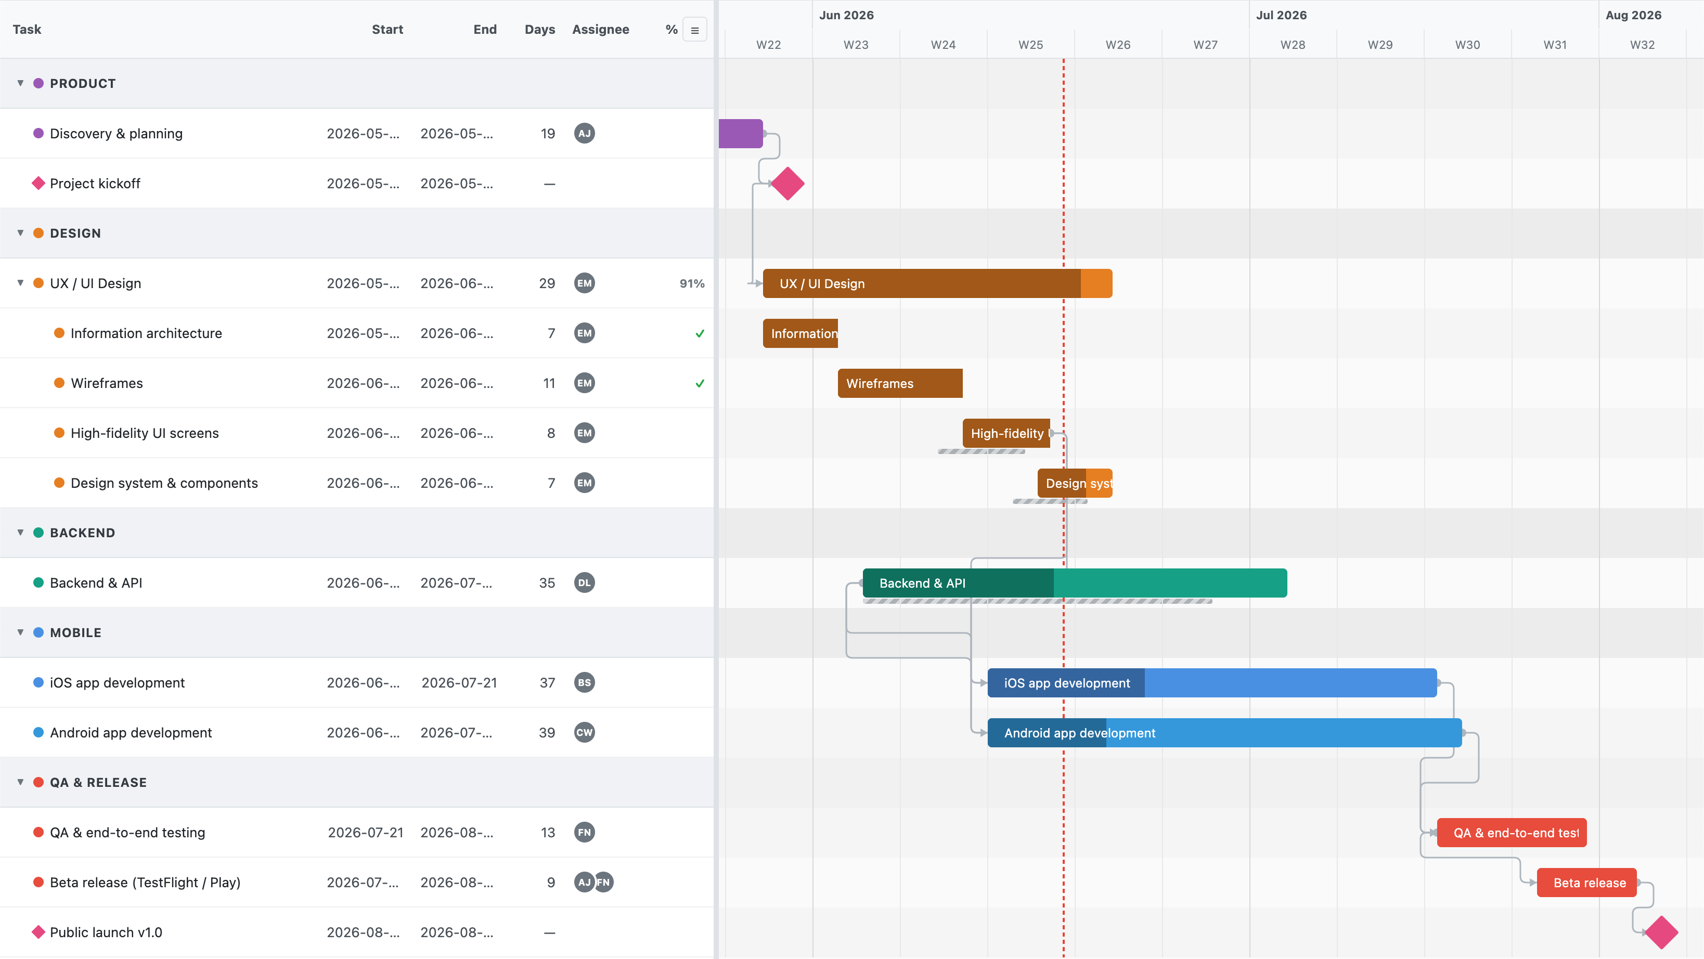Open the column settings menu icon

click(x=694, y=30)
